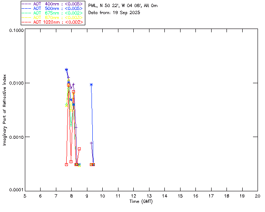Click the 'Data from: 19 Sep 2025' text
The width and height of the screenshot is (265, 212).
tap(114, 13)
